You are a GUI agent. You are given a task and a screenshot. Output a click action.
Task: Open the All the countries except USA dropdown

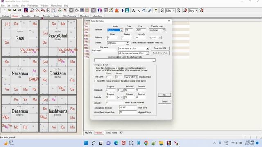pyautogui.click(x=147, y=53)
